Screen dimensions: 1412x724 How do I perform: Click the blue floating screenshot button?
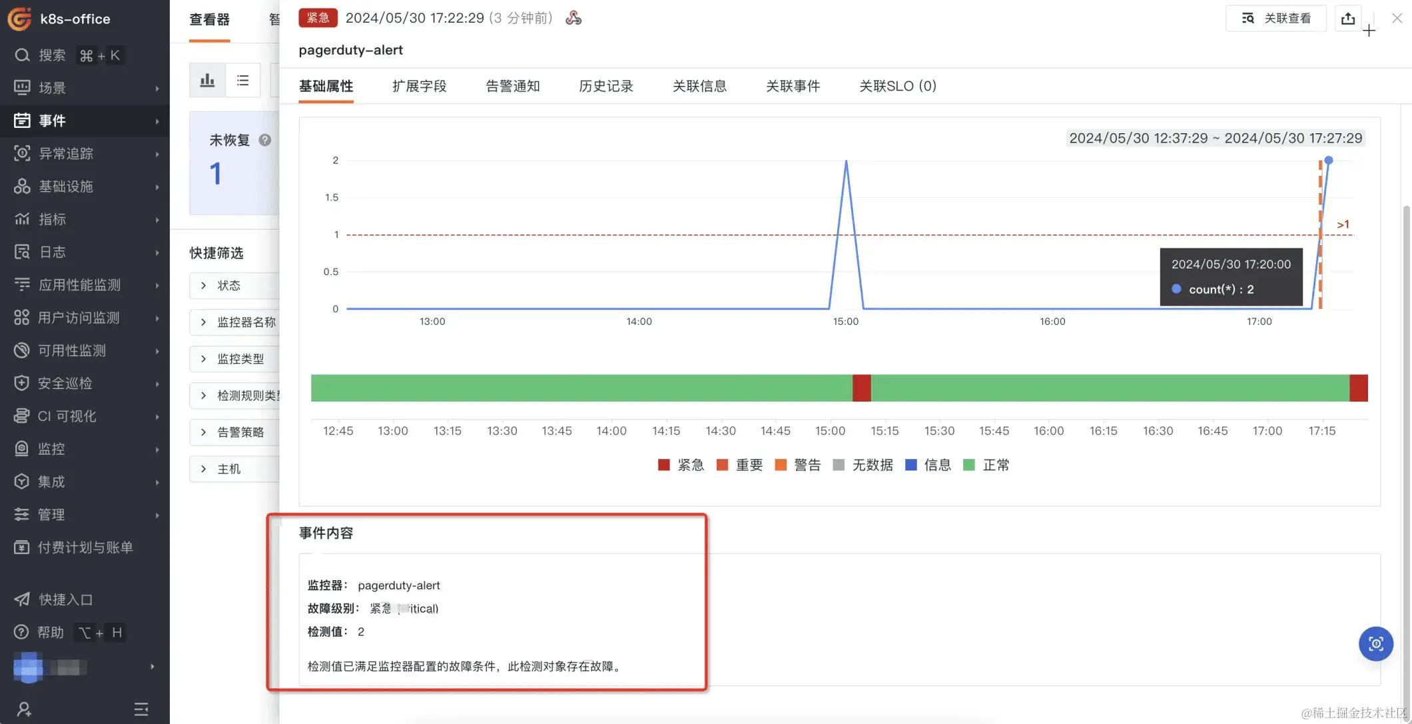click(1375, 643)
